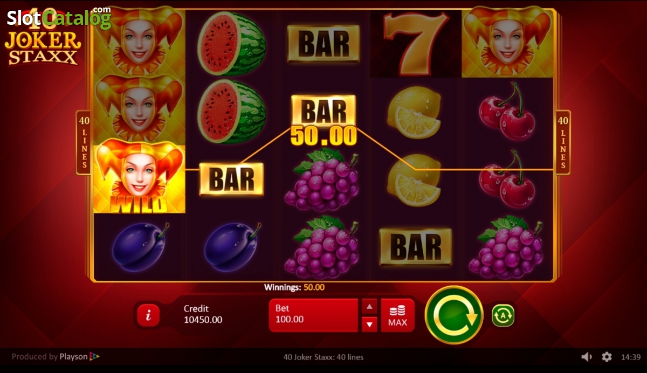The image size is (647, 373).
Task: Click the winning BAR showing 50.00
Action: click(323, 120)
